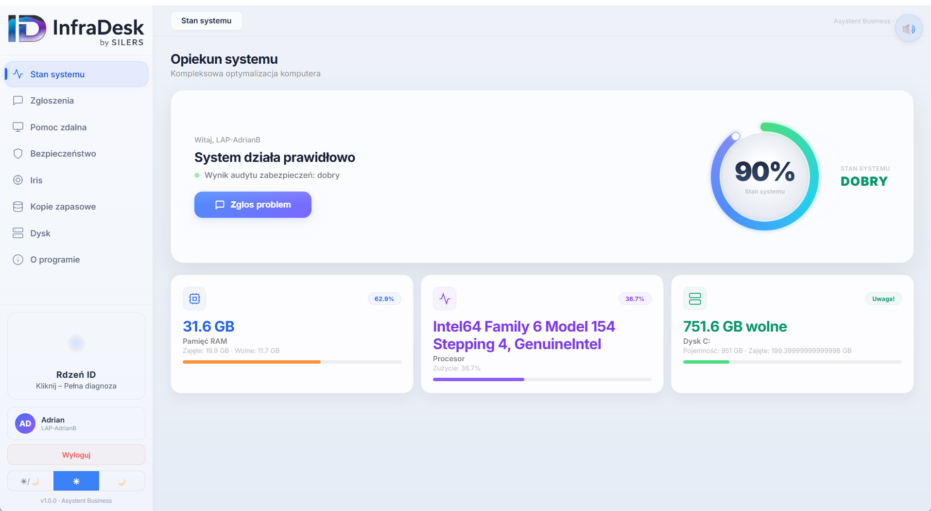The height and width of the screenshot is (511, 931).
Task: Click the Witaj, LAP-AdrianB greeting
Action: pos(227,140)
